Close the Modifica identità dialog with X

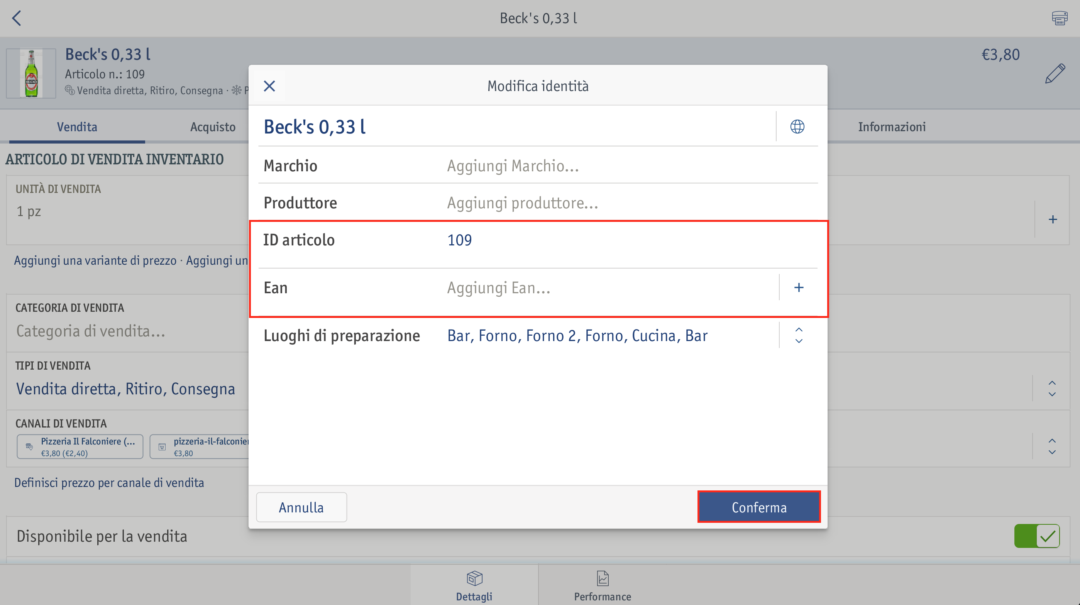point(269,86)
